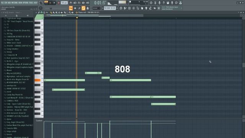Open the Control lane selector dropdown

click(39, 121)
